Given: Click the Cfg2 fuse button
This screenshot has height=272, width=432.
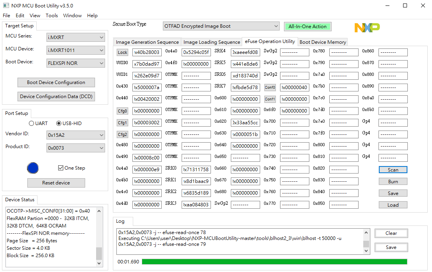Looking at the screenshot, I should pyautogui.click(x=123, y=134).
